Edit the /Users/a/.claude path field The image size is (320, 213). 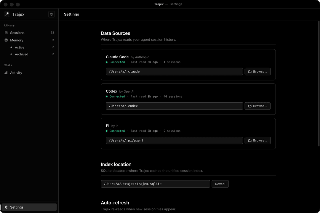174,72
